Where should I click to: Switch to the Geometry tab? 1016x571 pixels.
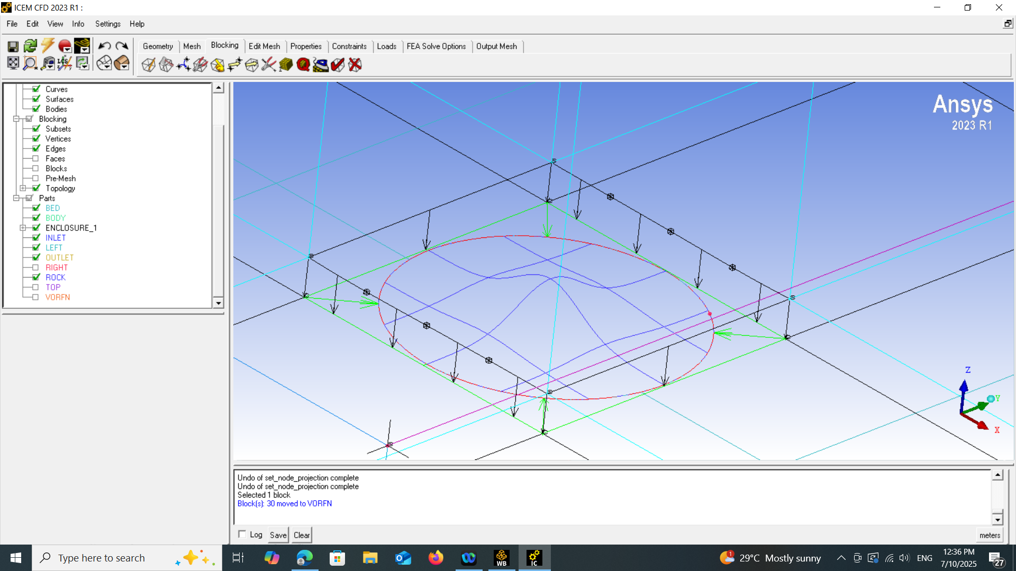[x=158, y=47]
